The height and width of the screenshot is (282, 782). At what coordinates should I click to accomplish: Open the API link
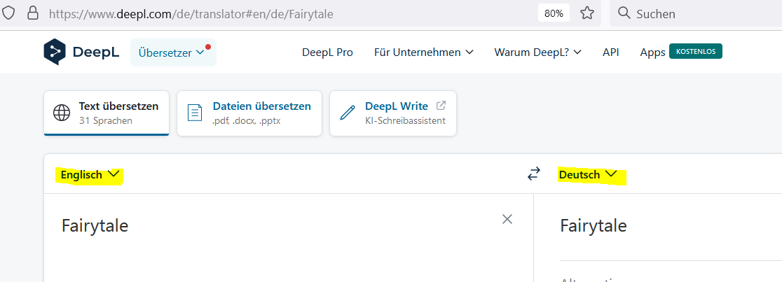pyautogui.click(x=610, y=52)
